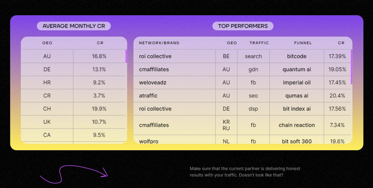
Task: Click the honest results paragraph text
Action: [x=245, y=172]
